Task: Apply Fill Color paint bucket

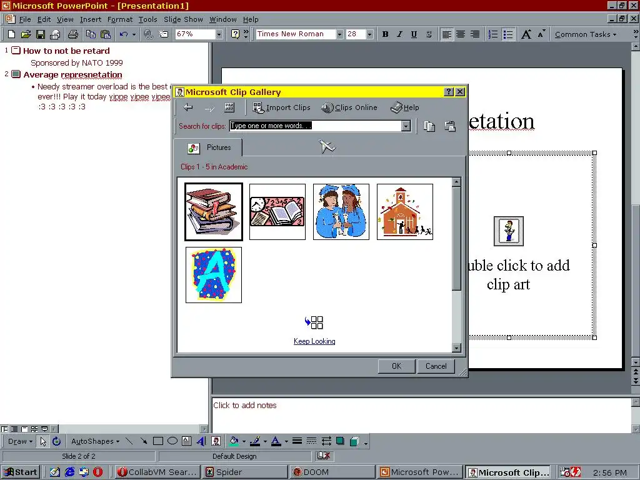Action: click(x=234, y=441)
